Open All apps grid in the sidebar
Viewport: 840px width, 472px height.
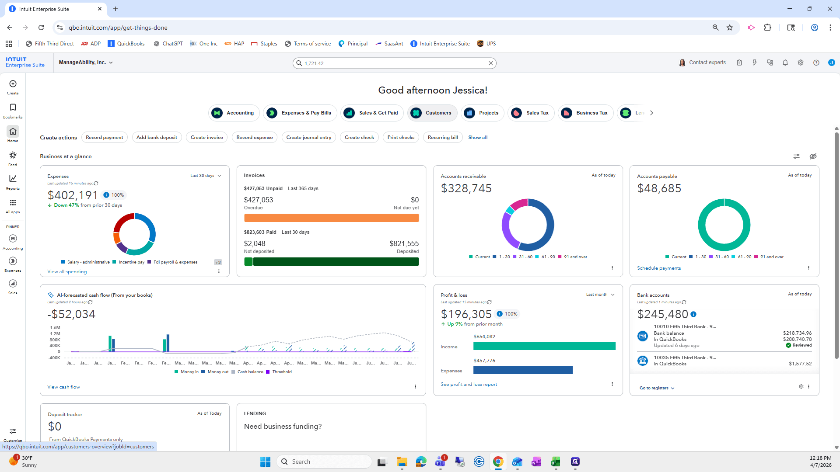(13, 206)
